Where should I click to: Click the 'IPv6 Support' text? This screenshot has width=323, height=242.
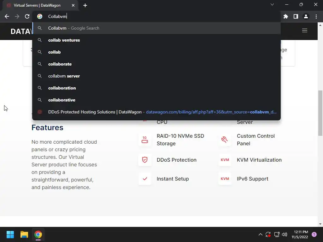tap(253, 179)
